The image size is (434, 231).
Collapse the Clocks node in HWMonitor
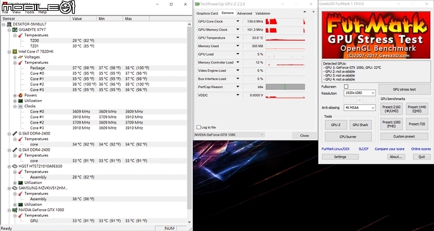tap(15, 106)
